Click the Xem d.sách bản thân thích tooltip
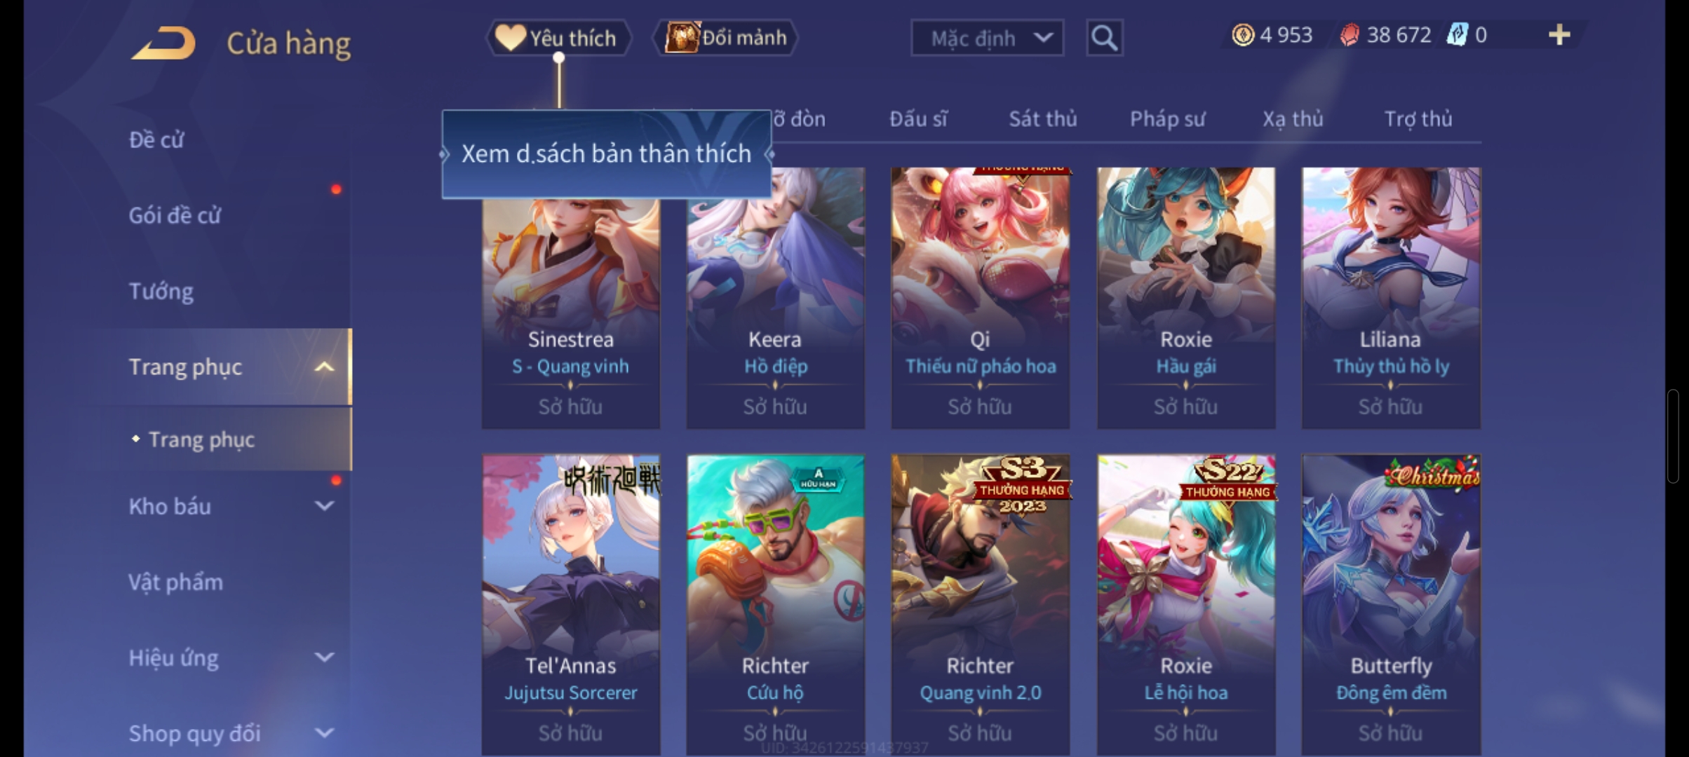1689x757 pixels. [x=607, y=154]
